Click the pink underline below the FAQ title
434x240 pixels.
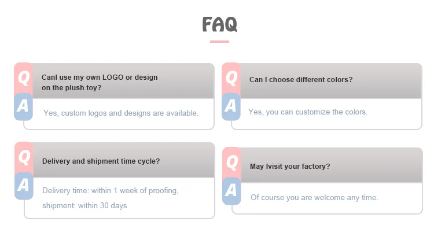click(219, 42)
